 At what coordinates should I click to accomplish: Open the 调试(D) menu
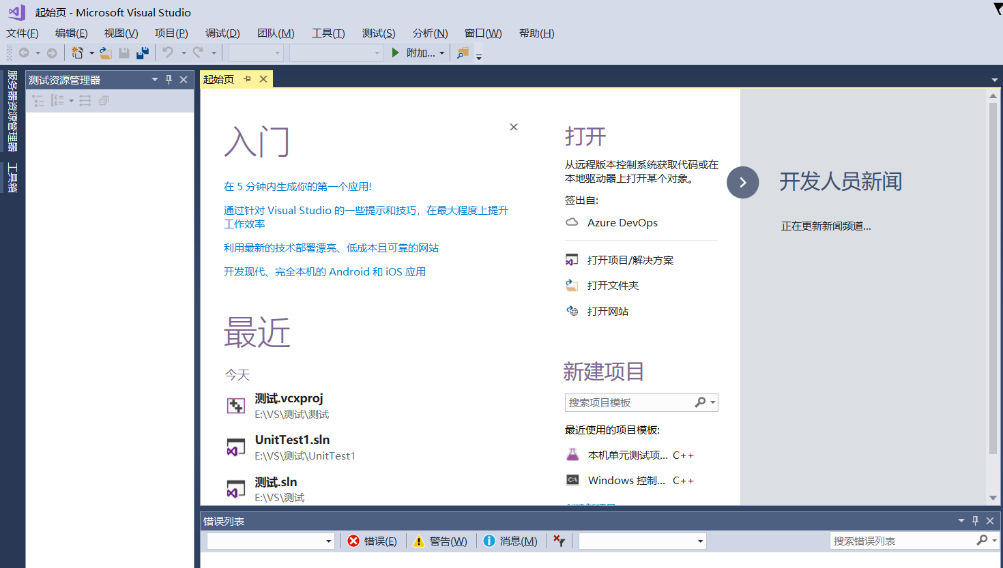point(223,33)
